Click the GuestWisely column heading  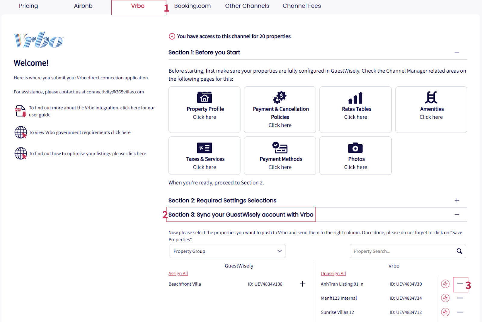click(x=239, y=266)
